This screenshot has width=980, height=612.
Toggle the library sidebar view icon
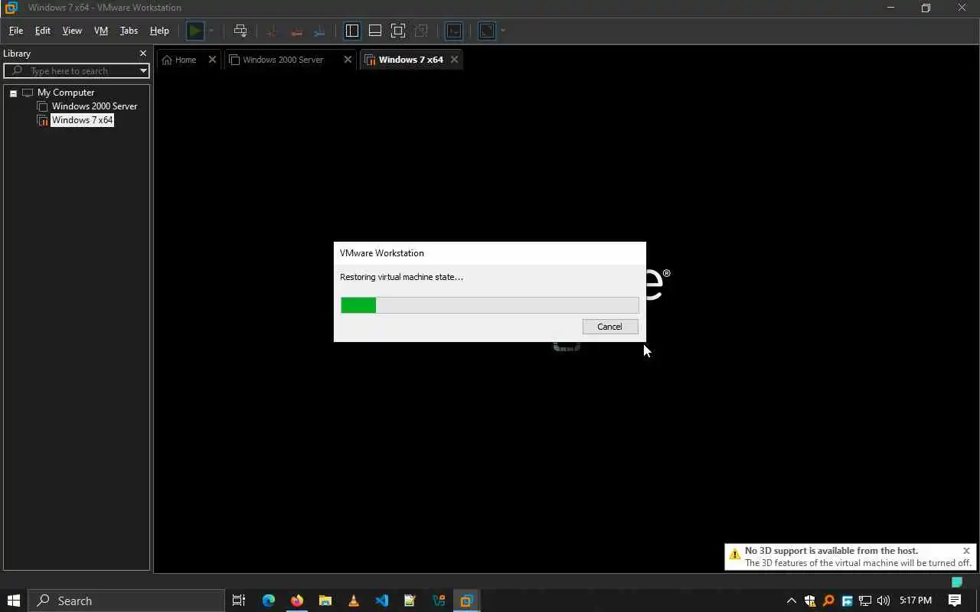tap(352, 31)
